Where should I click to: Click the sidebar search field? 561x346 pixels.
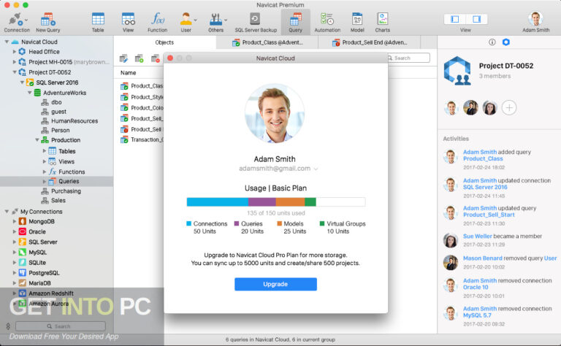pos(61,326)
